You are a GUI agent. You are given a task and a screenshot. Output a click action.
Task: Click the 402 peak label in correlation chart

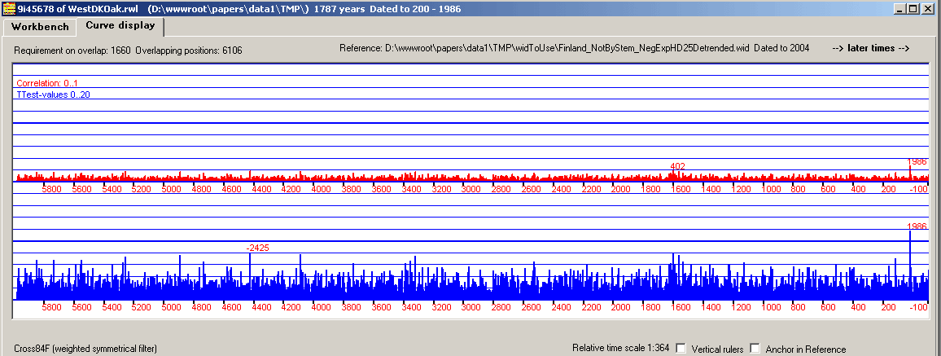(677, 166)
